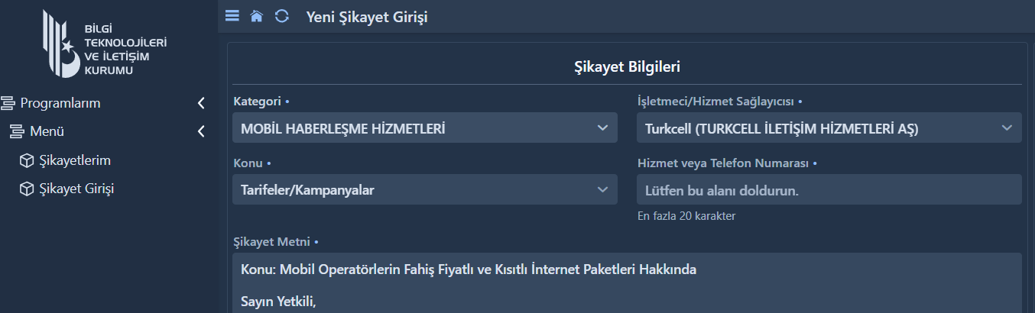Click the Menü label in sidebar
1035x313 pixels.
47,131
